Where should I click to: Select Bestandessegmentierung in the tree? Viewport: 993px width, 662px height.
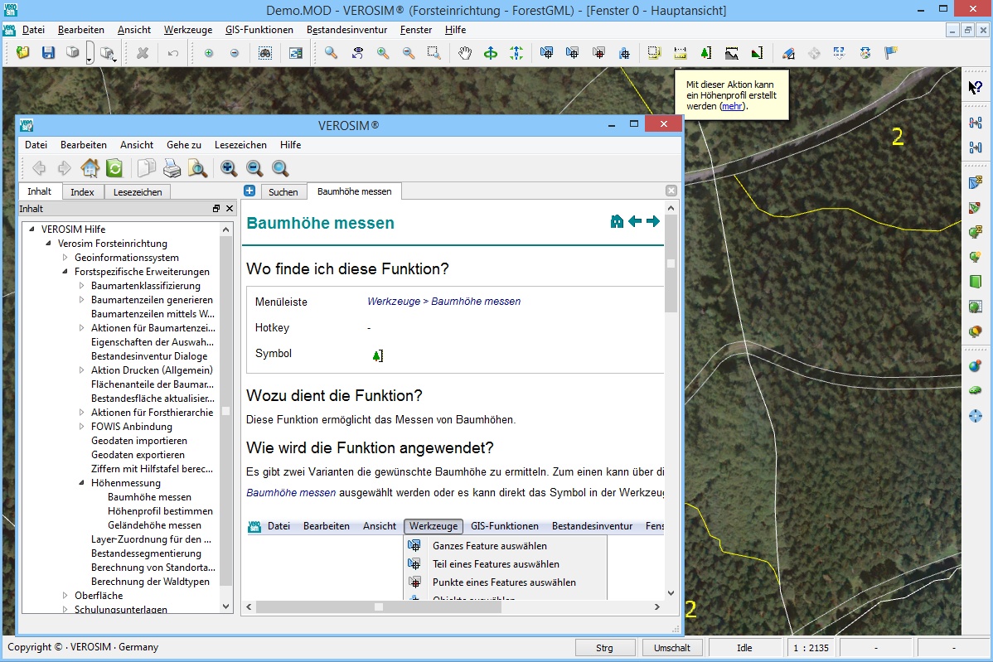[x=146, y=553]
